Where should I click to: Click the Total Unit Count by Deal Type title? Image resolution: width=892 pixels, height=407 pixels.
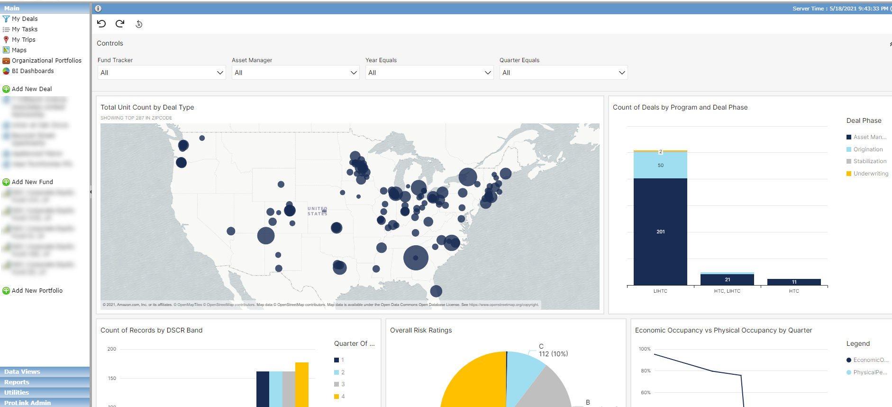pyautogui.click(x=147, y=107)
